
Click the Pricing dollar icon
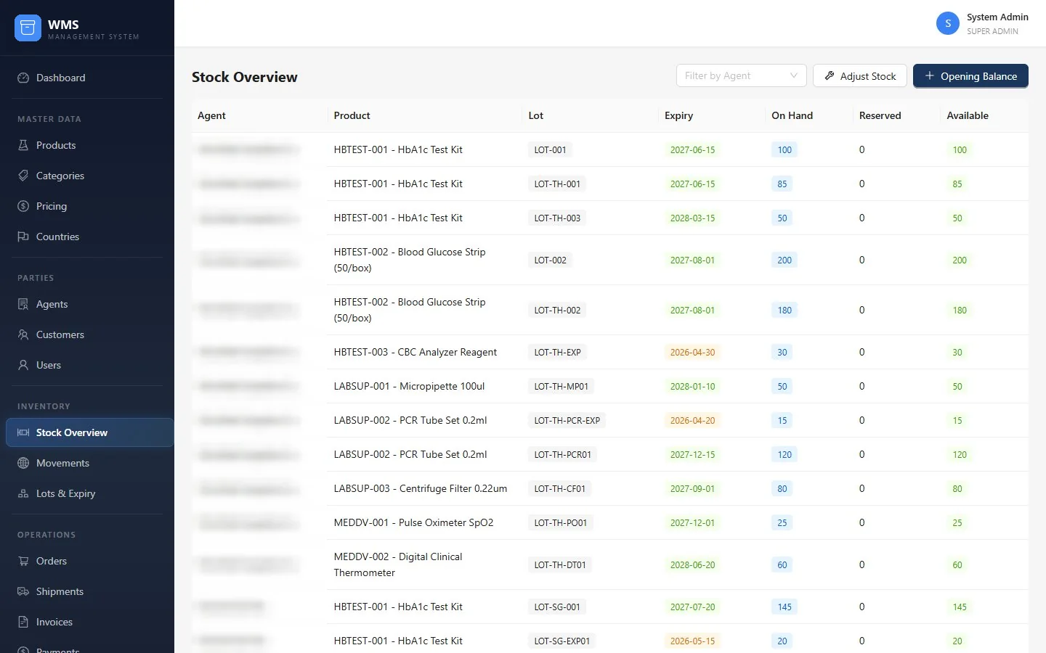23,206
